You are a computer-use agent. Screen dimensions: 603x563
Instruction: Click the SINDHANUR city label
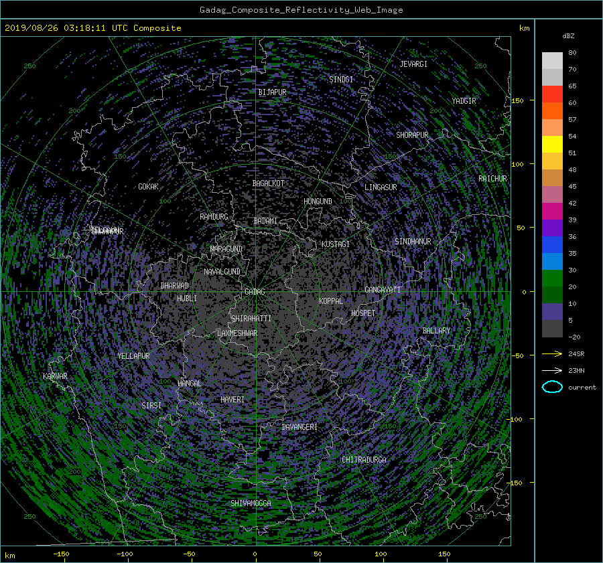pos(413,242)
